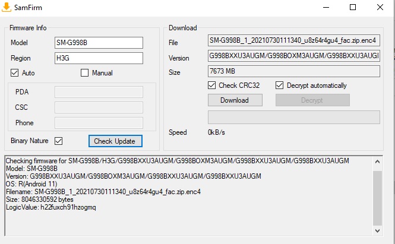Image resolution: width=395 pixels, height=244 pixels.
Task: Click the Size field showing 7673 MB
Action: point(294,71)
